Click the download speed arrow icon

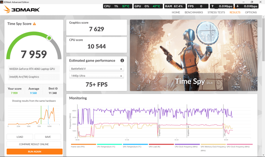[x=237, y=6]
